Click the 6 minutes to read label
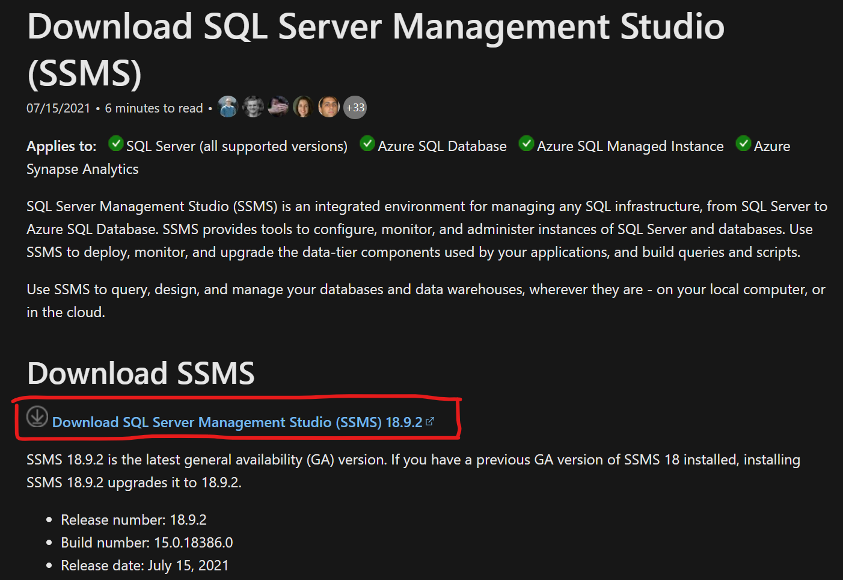This screenshot has height=580, width=843. coord(154,108)
